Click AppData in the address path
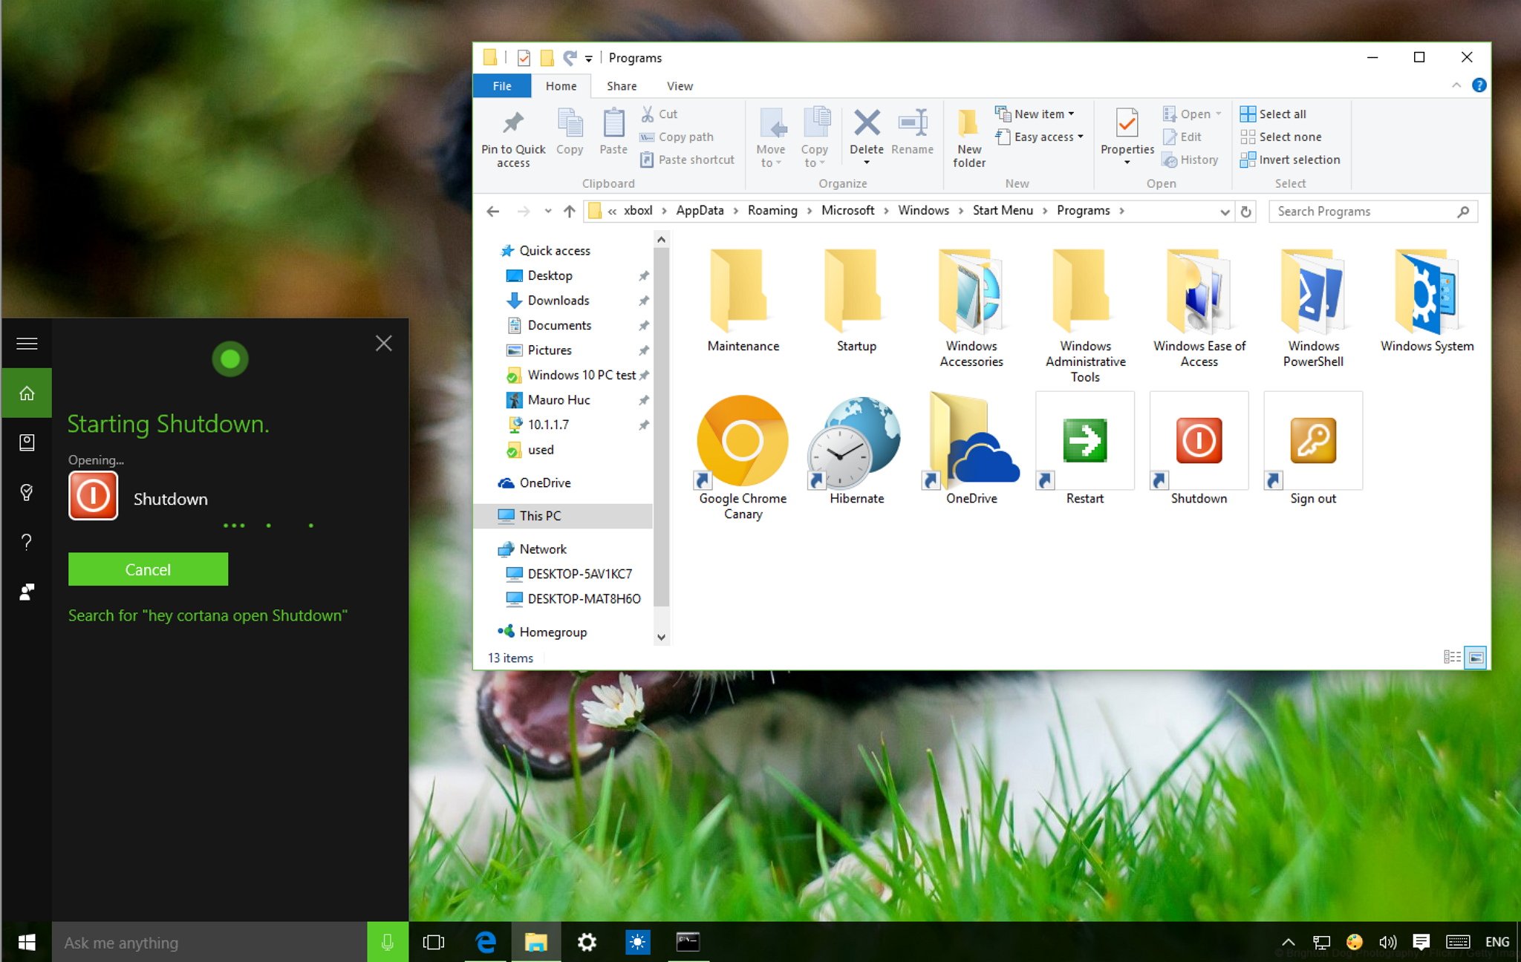Viewport: 1521px width, 962px height. click(x=699, y=211)
